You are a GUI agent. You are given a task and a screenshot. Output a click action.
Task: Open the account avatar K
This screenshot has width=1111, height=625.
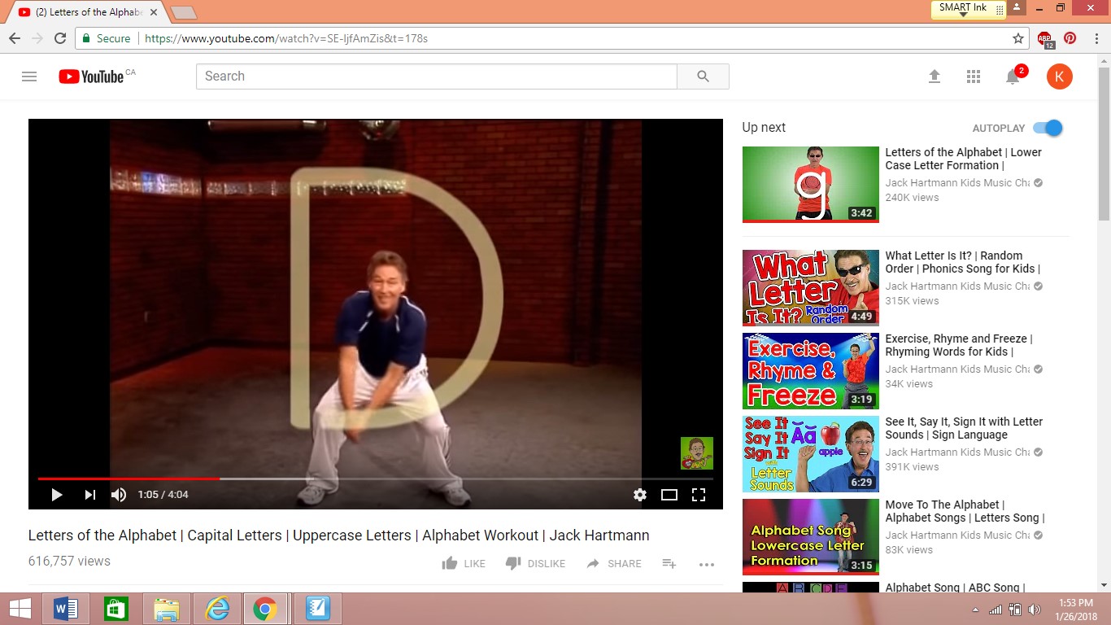tap(1060, 76)
